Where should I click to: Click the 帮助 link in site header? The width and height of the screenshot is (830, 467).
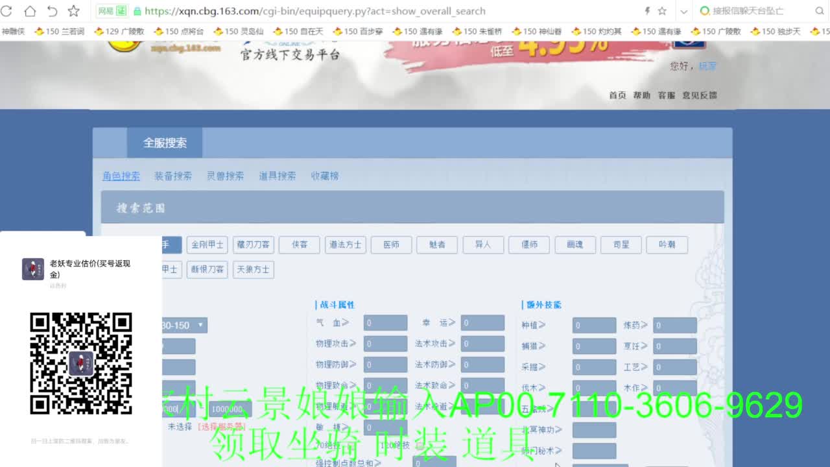642,95
